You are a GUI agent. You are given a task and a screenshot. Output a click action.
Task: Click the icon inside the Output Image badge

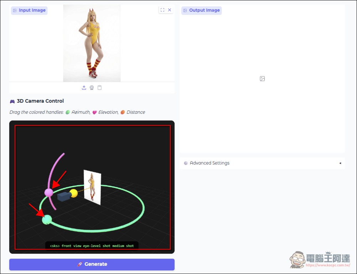click(185, 10)
